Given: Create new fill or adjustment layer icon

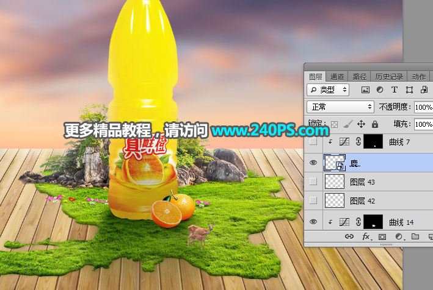Looking at the screenshot, I should [399, 236].
